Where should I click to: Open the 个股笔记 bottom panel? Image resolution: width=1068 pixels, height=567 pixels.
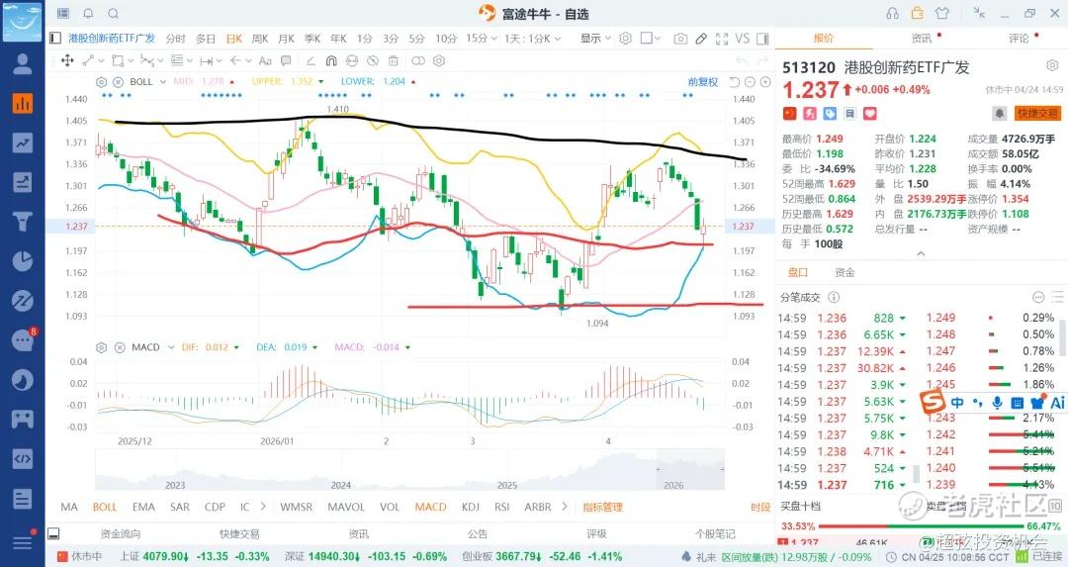click(716, 533)
